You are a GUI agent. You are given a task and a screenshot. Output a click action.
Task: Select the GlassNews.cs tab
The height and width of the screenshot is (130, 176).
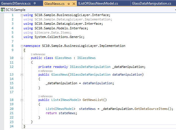click(x=54, y=4)
